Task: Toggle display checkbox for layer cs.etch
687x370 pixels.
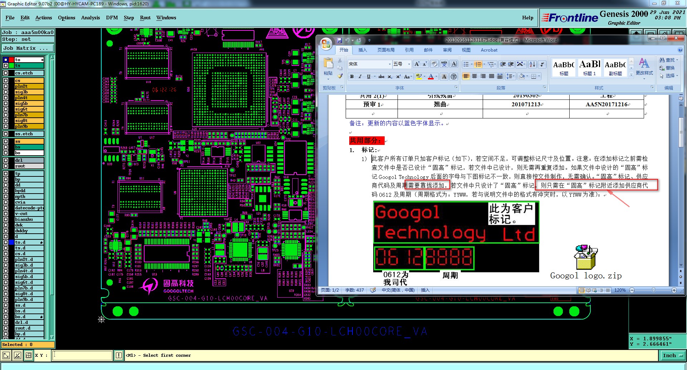Action: click(x=6, y=73)
